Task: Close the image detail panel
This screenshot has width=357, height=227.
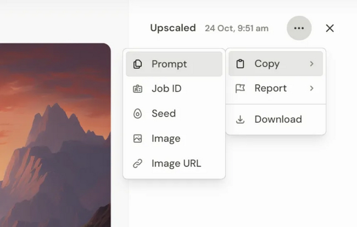Action: [330, 28]
